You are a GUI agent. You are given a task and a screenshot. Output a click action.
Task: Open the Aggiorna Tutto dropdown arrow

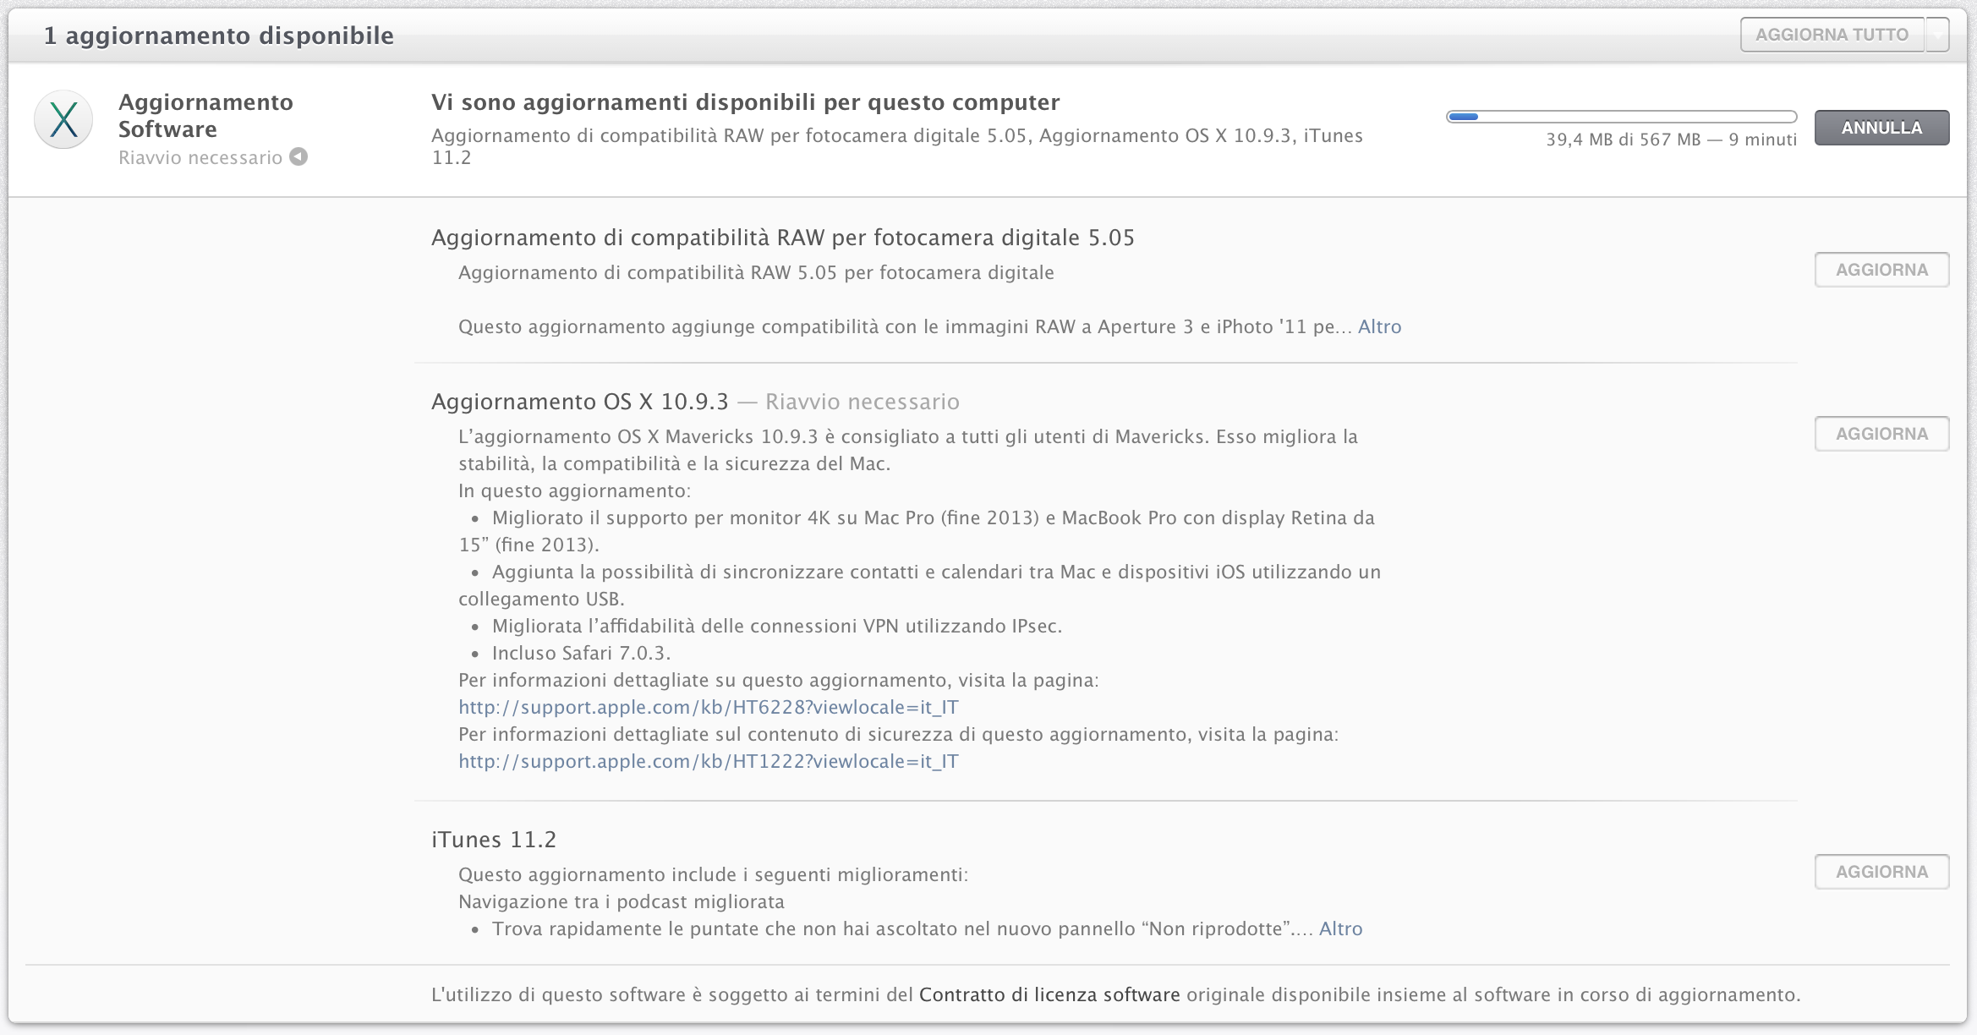click(x=1937, y=35)
